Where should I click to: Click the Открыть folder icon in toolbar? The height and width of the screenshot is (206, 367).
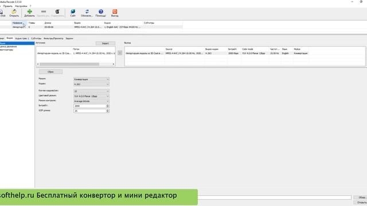14,11
